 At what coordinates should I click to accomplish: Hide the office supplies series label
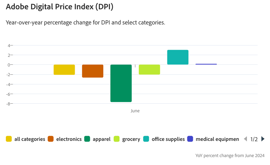(168, 139)
